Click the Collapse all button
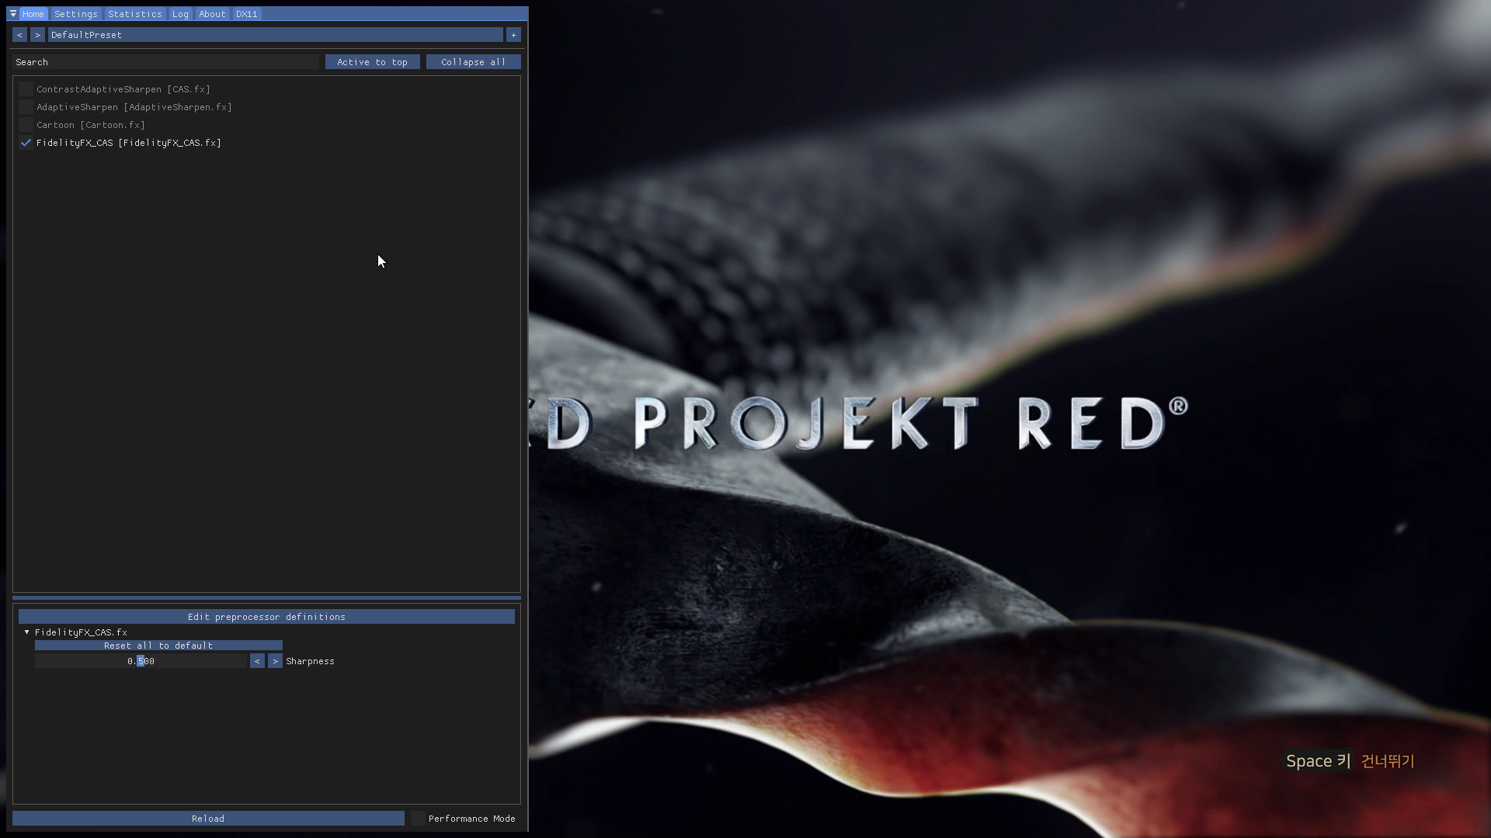 point(473,62)
